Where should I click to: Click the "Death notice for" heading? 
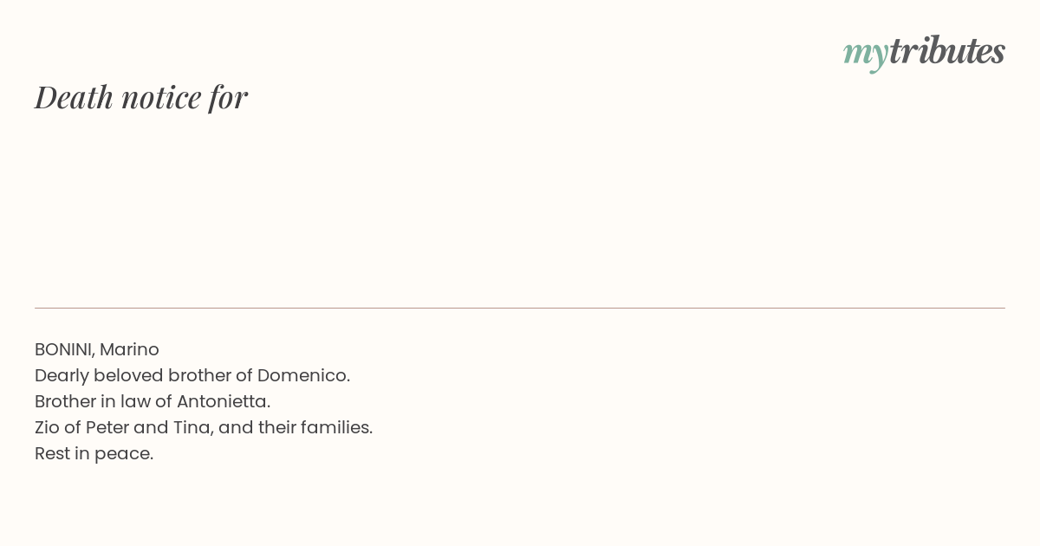141,97
